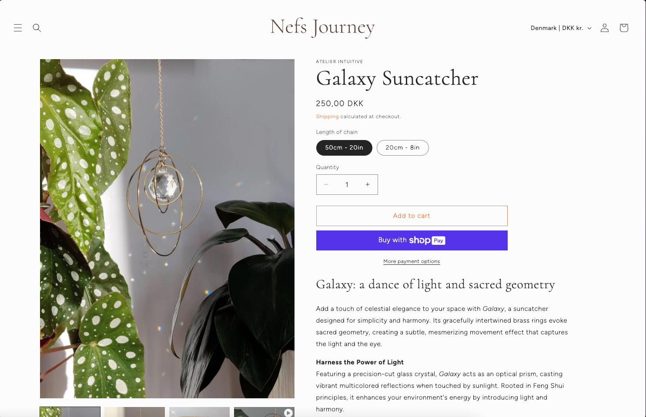Play video thumbnail with play icon

264,412
